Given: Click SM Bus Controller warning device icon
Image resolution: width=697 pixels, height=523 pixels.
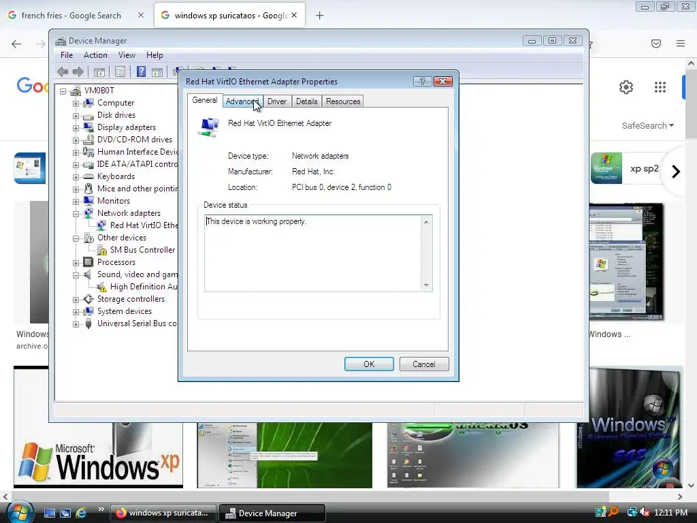Looking at the screenshot, I should tap(102, 250).
